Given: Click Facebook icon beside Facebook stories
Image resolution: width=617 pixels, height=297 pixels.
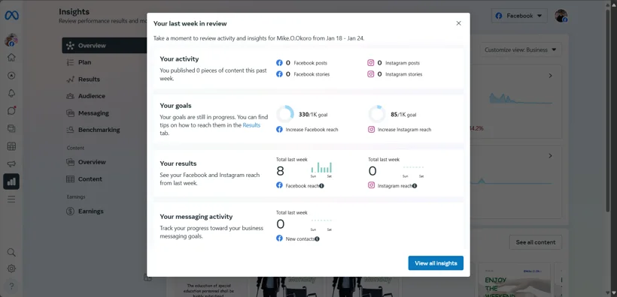Looking at the screenshot, I should [x=279, y=74].
